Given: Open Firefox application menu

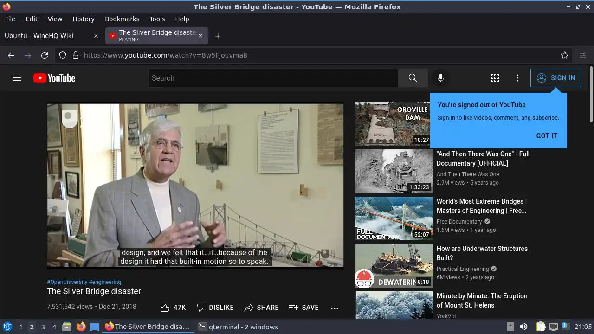Looking at the screenshot, I should [583, 55].
